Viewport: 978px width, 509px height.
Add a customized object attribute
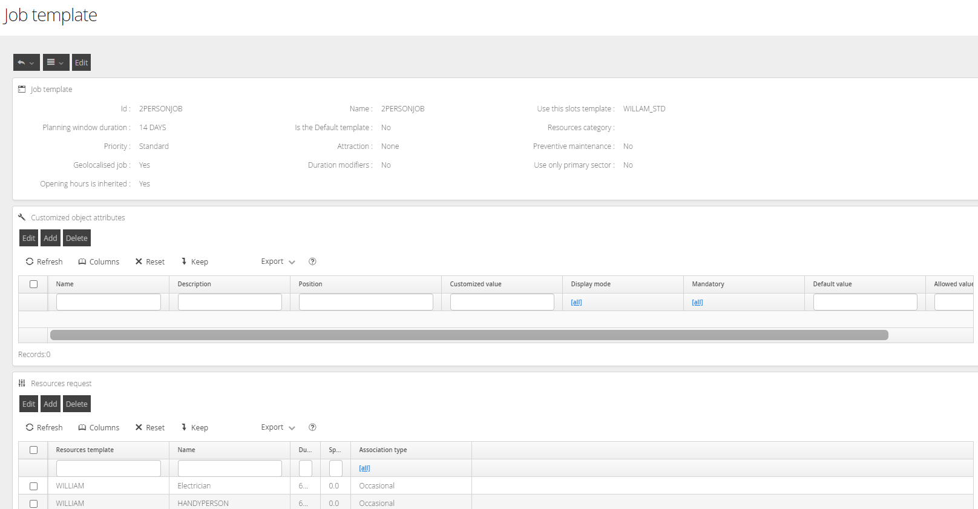coord(50,238)
